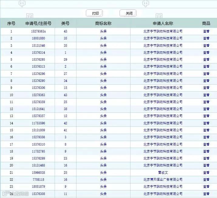Click applicant 北京字节跳动科技有限公司 in row 12
The height and width of the screenshot is (198, 217).
(x=163, y=109)
